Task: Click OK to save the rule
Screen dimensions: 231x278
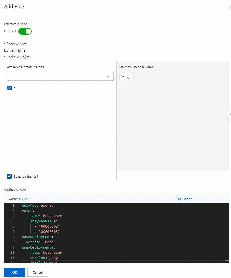Action: pos(15,272)
